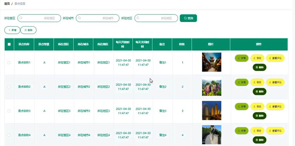
Task: Click the 操作 column header
Action: 259,45
